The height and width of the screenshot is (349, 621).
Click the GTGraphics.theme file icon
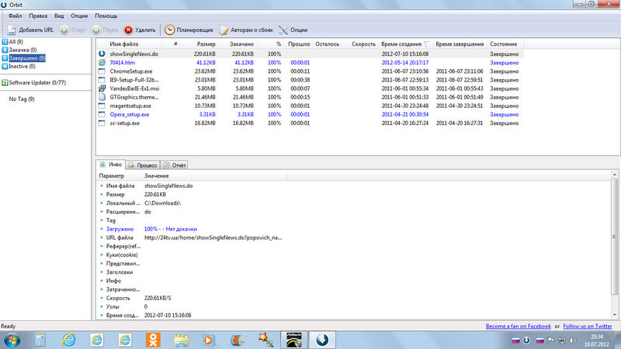(x=102, y=97)
